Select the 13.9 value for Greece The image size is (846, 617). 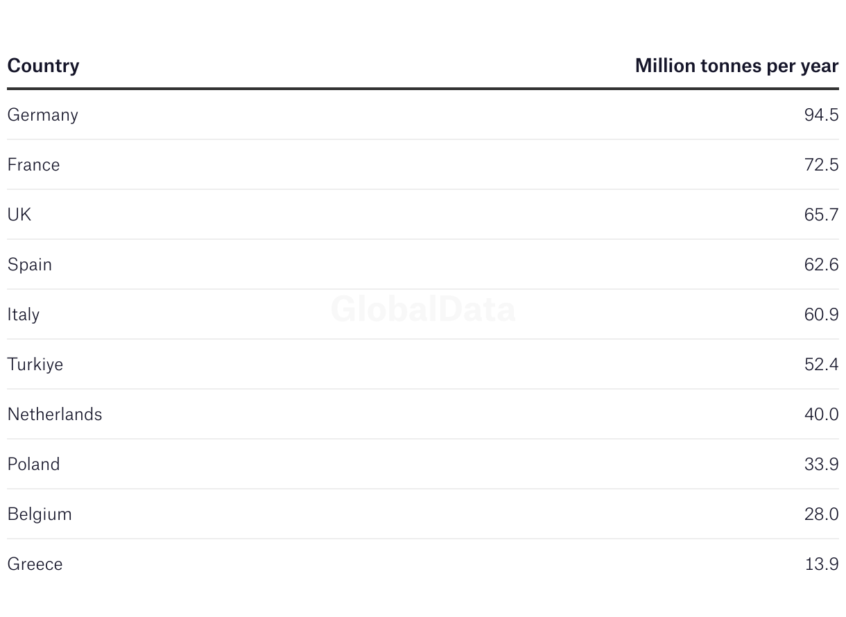click(x=822, y=564)
